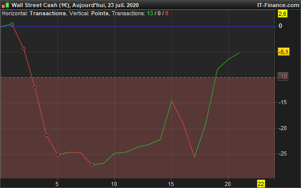Screen dimensions: 301x188
Task: Click the 5 label on the horizontal axis
Action: tap(57, 184)
